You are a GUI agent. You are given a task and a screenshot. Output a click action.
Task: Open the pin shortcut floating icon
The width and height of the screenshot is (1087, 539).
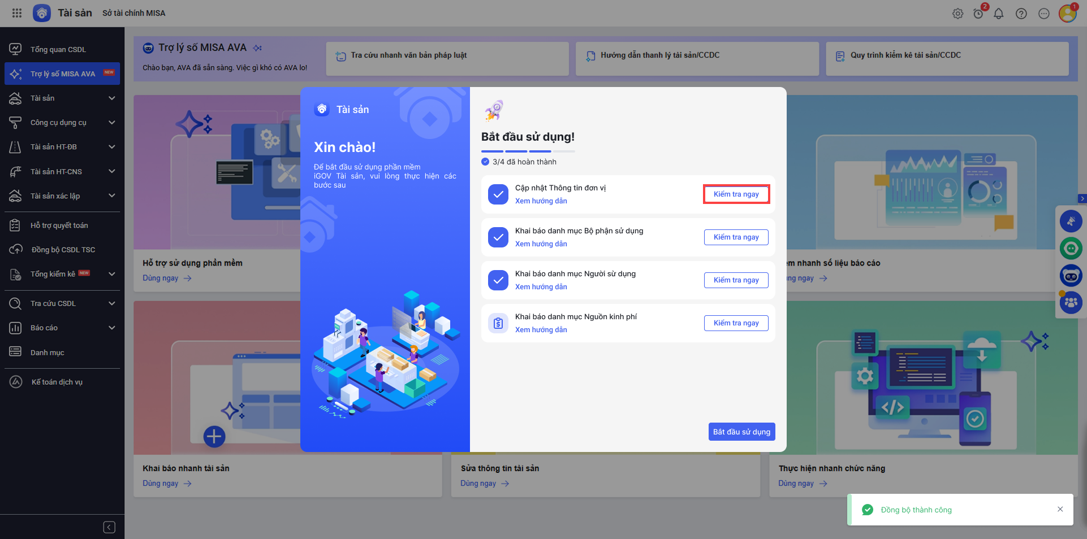[1071, 221]
